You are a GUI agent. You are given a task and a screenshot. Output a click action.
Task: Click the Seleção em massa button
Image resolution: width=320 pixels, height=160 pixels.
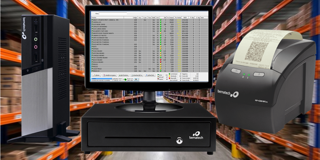110,75
